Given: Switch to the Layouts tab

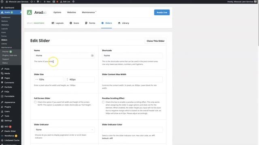Looking at the screenshot, I should tap(57, 23).
